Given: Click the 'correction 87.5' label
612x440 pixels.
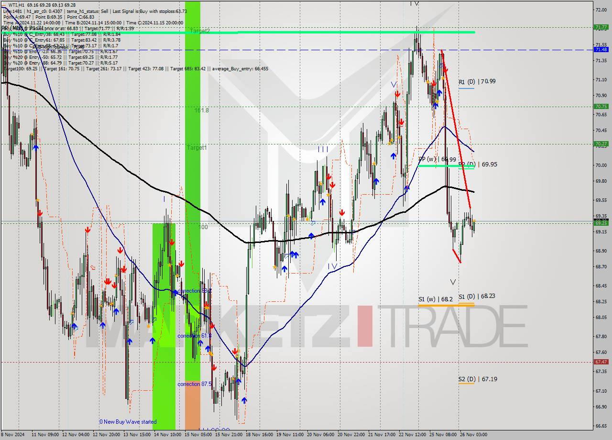Looking at the screenshot, I should pyautogui.click(x=195, y=384).
